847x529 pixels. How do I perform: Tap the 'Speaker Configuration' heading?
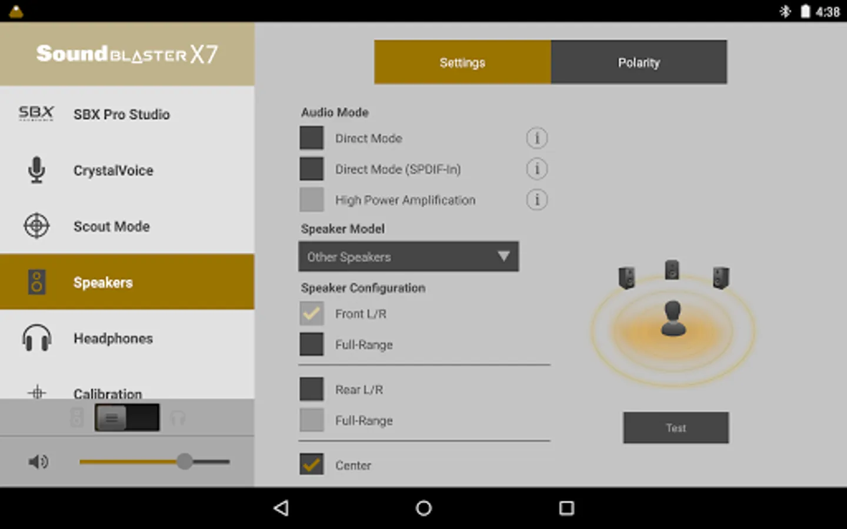click(363, 288)
